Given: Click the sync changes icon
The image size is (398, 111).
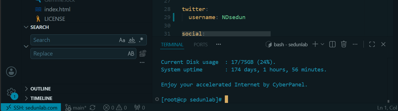Looking at the screenshot, I should 93,108.
